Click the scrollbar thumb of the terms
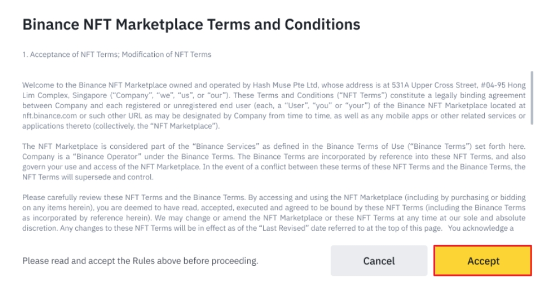This screenshot has width=550, height=287. tap(533, 98)
